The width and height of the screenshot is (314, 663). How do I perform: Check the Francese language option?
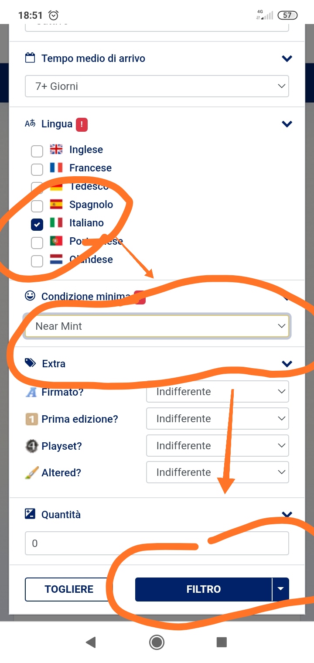pyautogui.click(x=37, y=169)
